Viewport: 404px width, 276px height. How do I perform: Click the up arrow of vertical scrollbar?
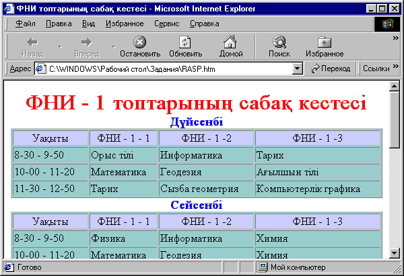coord(395,86)
